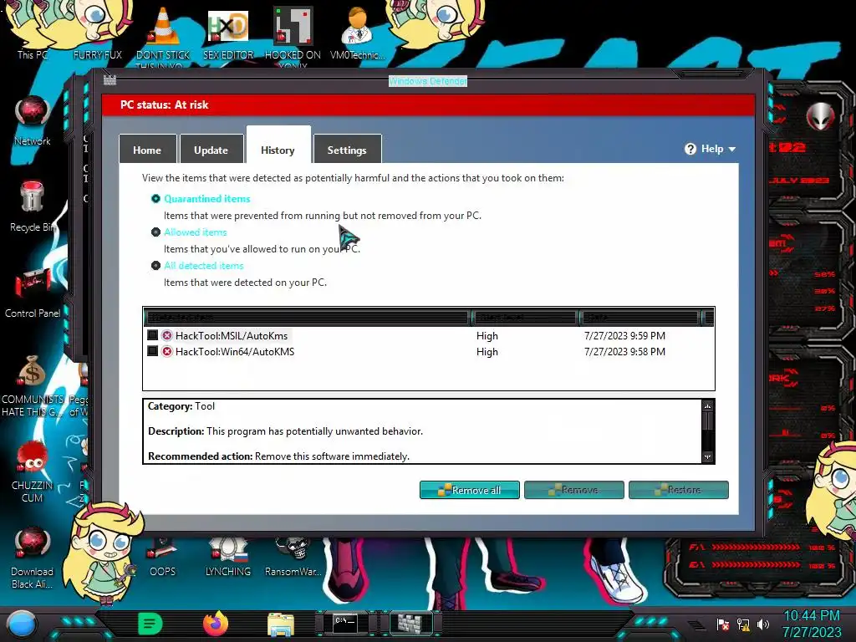Click the first column header of detected items
856x642 pixels.
coord(307,317)
